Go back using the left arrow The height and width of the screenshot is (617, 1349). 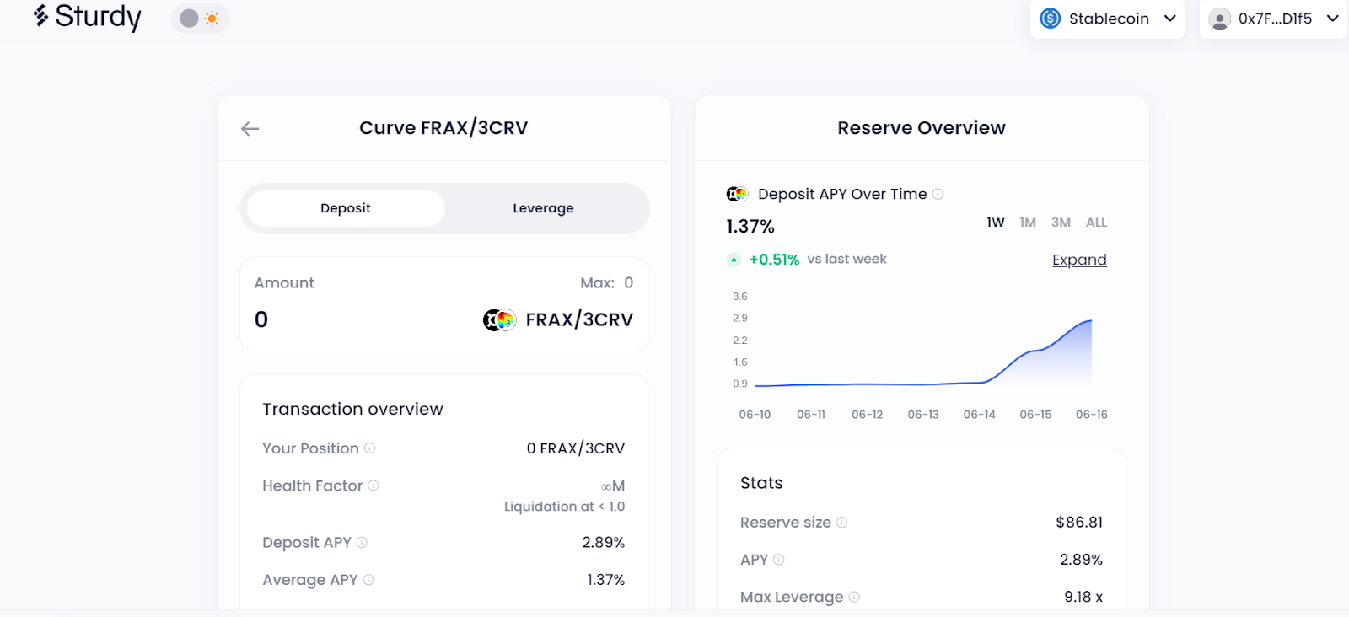click(250, 128)
